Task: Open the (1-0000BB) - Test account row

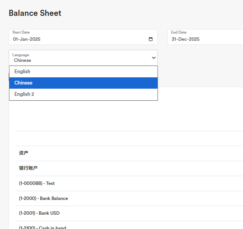Action: pyautogui.click(x=37, y=183)
